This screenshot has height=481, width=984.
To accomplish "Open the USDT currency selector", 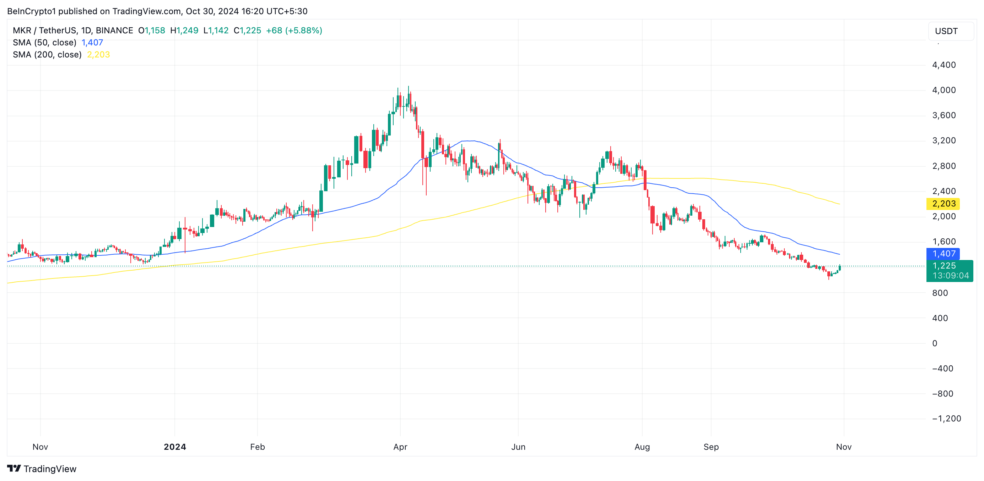I will 950,31.
